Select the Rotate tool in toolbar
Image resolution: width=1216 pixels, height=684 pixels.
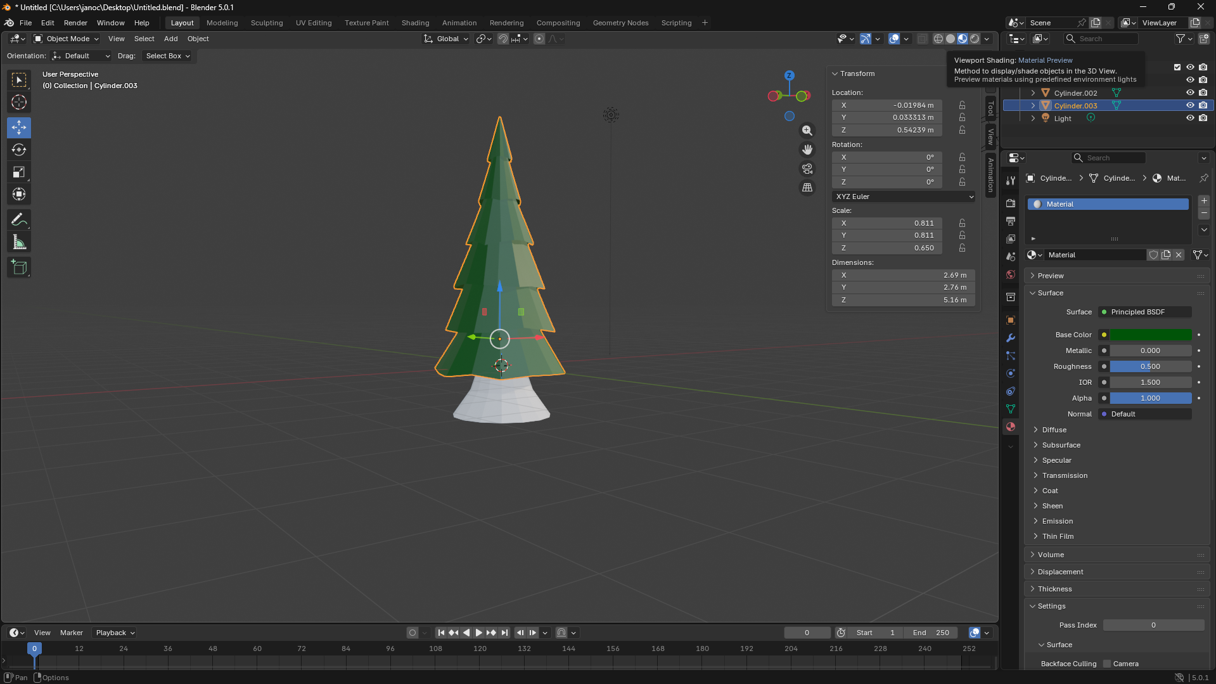19,150
